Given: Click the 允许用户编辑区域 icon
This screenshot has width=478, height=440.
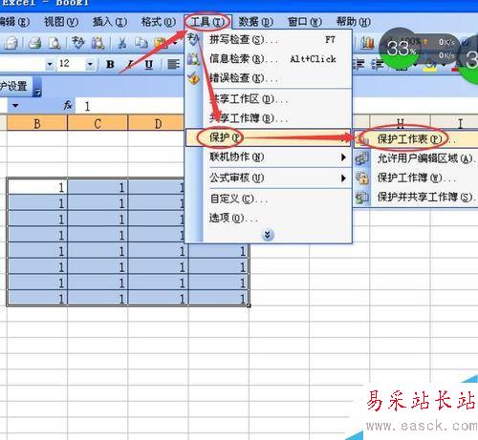Looking at the screenshot, I should tap(362, 158).
